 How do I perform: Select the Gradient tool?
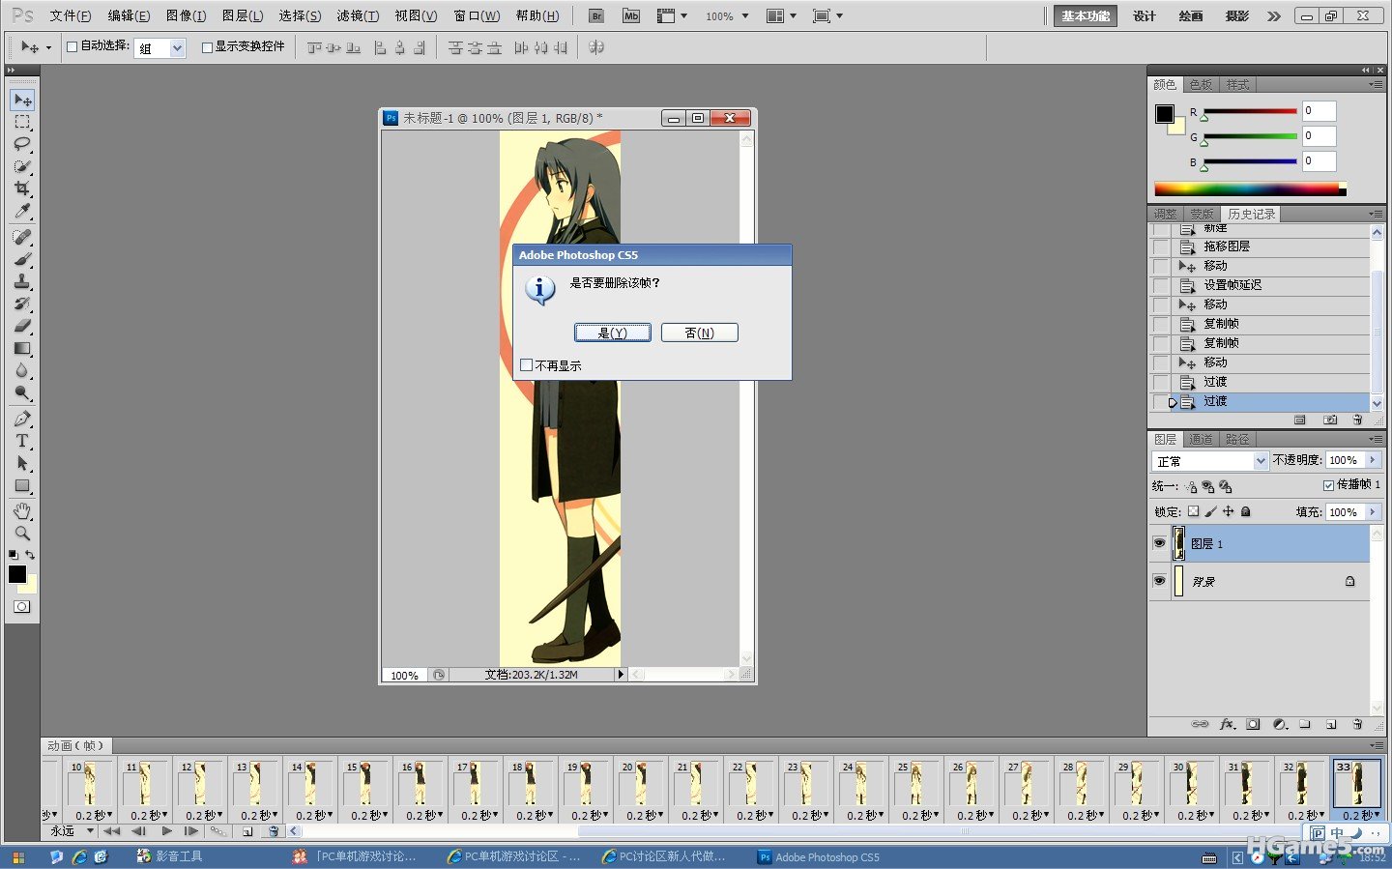(x=22, y=348)
